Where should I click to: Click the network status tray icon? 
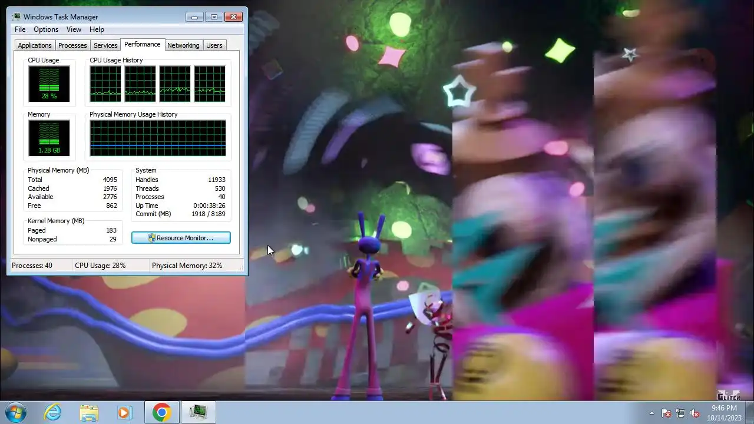(680, 413)
